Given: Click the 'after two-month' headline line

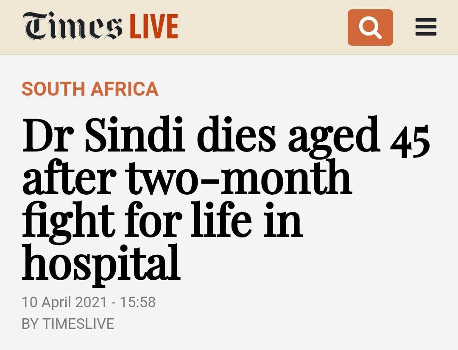Looking at the screenshot, I should click(187, 178).
